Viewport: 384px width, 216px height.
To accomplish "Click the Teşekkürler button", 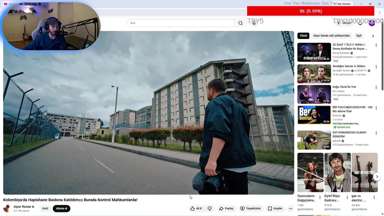I will 250,208.
